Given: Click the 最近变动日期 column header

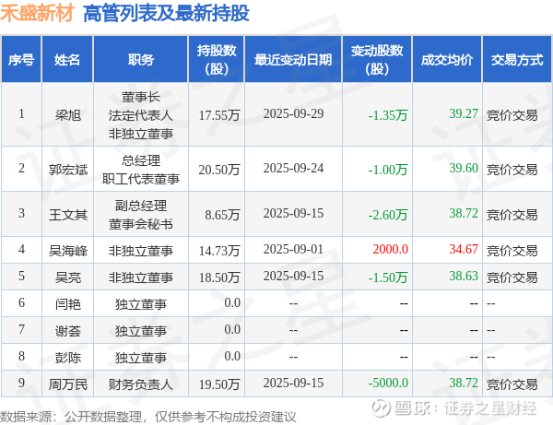Looking at the screenshot, I should tap(293, 59).
